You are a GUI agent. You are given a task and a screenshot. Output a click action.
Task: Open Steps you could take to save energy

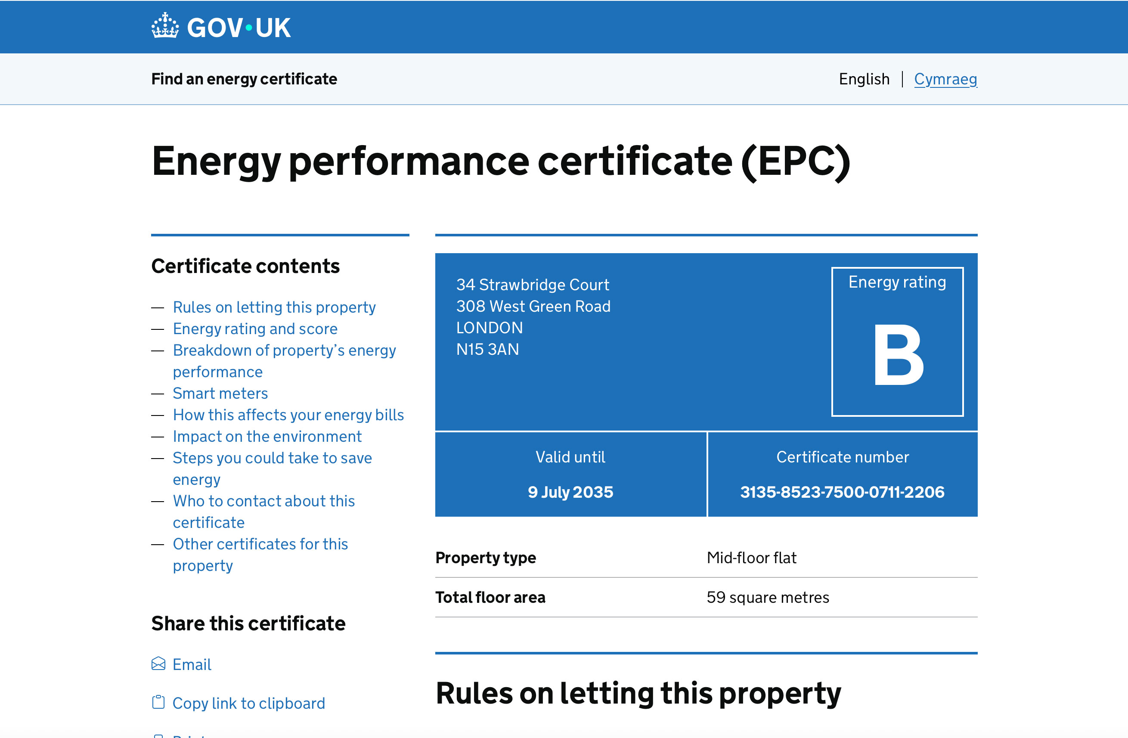click(272, 458)
